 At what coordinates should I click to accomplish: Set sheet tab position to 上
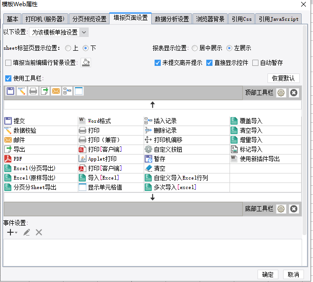click(x=68, y=48)
